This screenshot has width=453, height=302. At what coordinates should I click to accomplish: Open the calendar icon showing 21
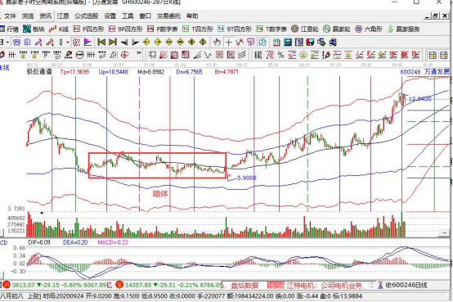click(276, 43)
